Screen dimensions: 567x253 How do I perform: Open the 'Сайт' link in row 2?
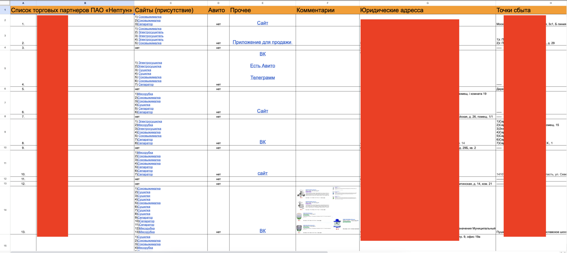(263, 23)
